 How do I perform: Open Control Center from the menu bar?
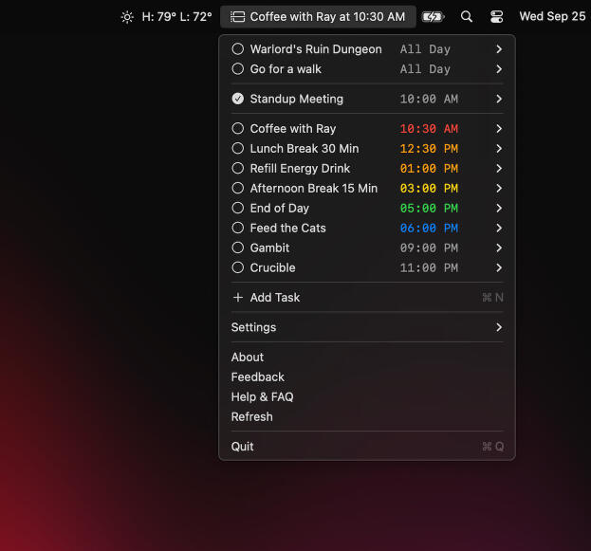(497, 17)
